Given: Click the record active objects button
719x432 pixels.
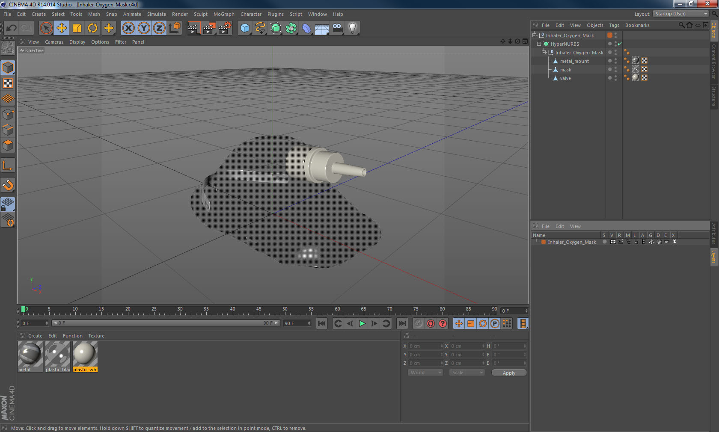Looking at the screenshot, I should pyautogui.click(x=419, y=323).
